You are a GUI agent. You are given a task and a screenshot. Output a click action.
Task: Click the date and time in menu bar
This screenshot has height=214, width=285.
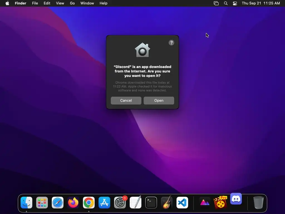[261, 3]
